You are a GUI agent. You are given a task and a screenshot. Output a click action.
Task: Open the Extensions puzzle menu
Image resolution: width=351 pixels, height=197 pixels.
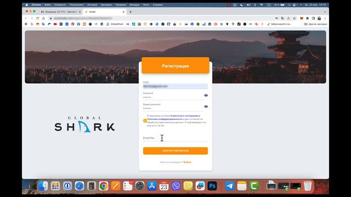pos(307,18)
